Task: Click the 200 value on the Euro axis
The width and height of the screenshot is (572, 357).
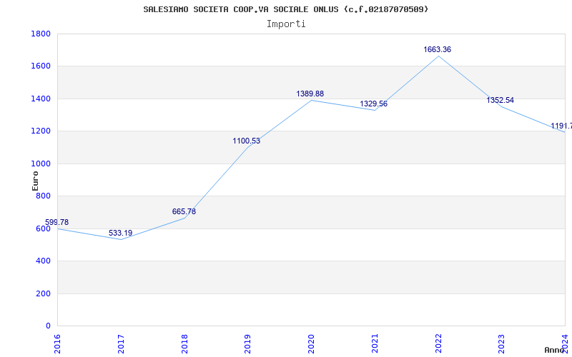Action: (x=44, y=293)
